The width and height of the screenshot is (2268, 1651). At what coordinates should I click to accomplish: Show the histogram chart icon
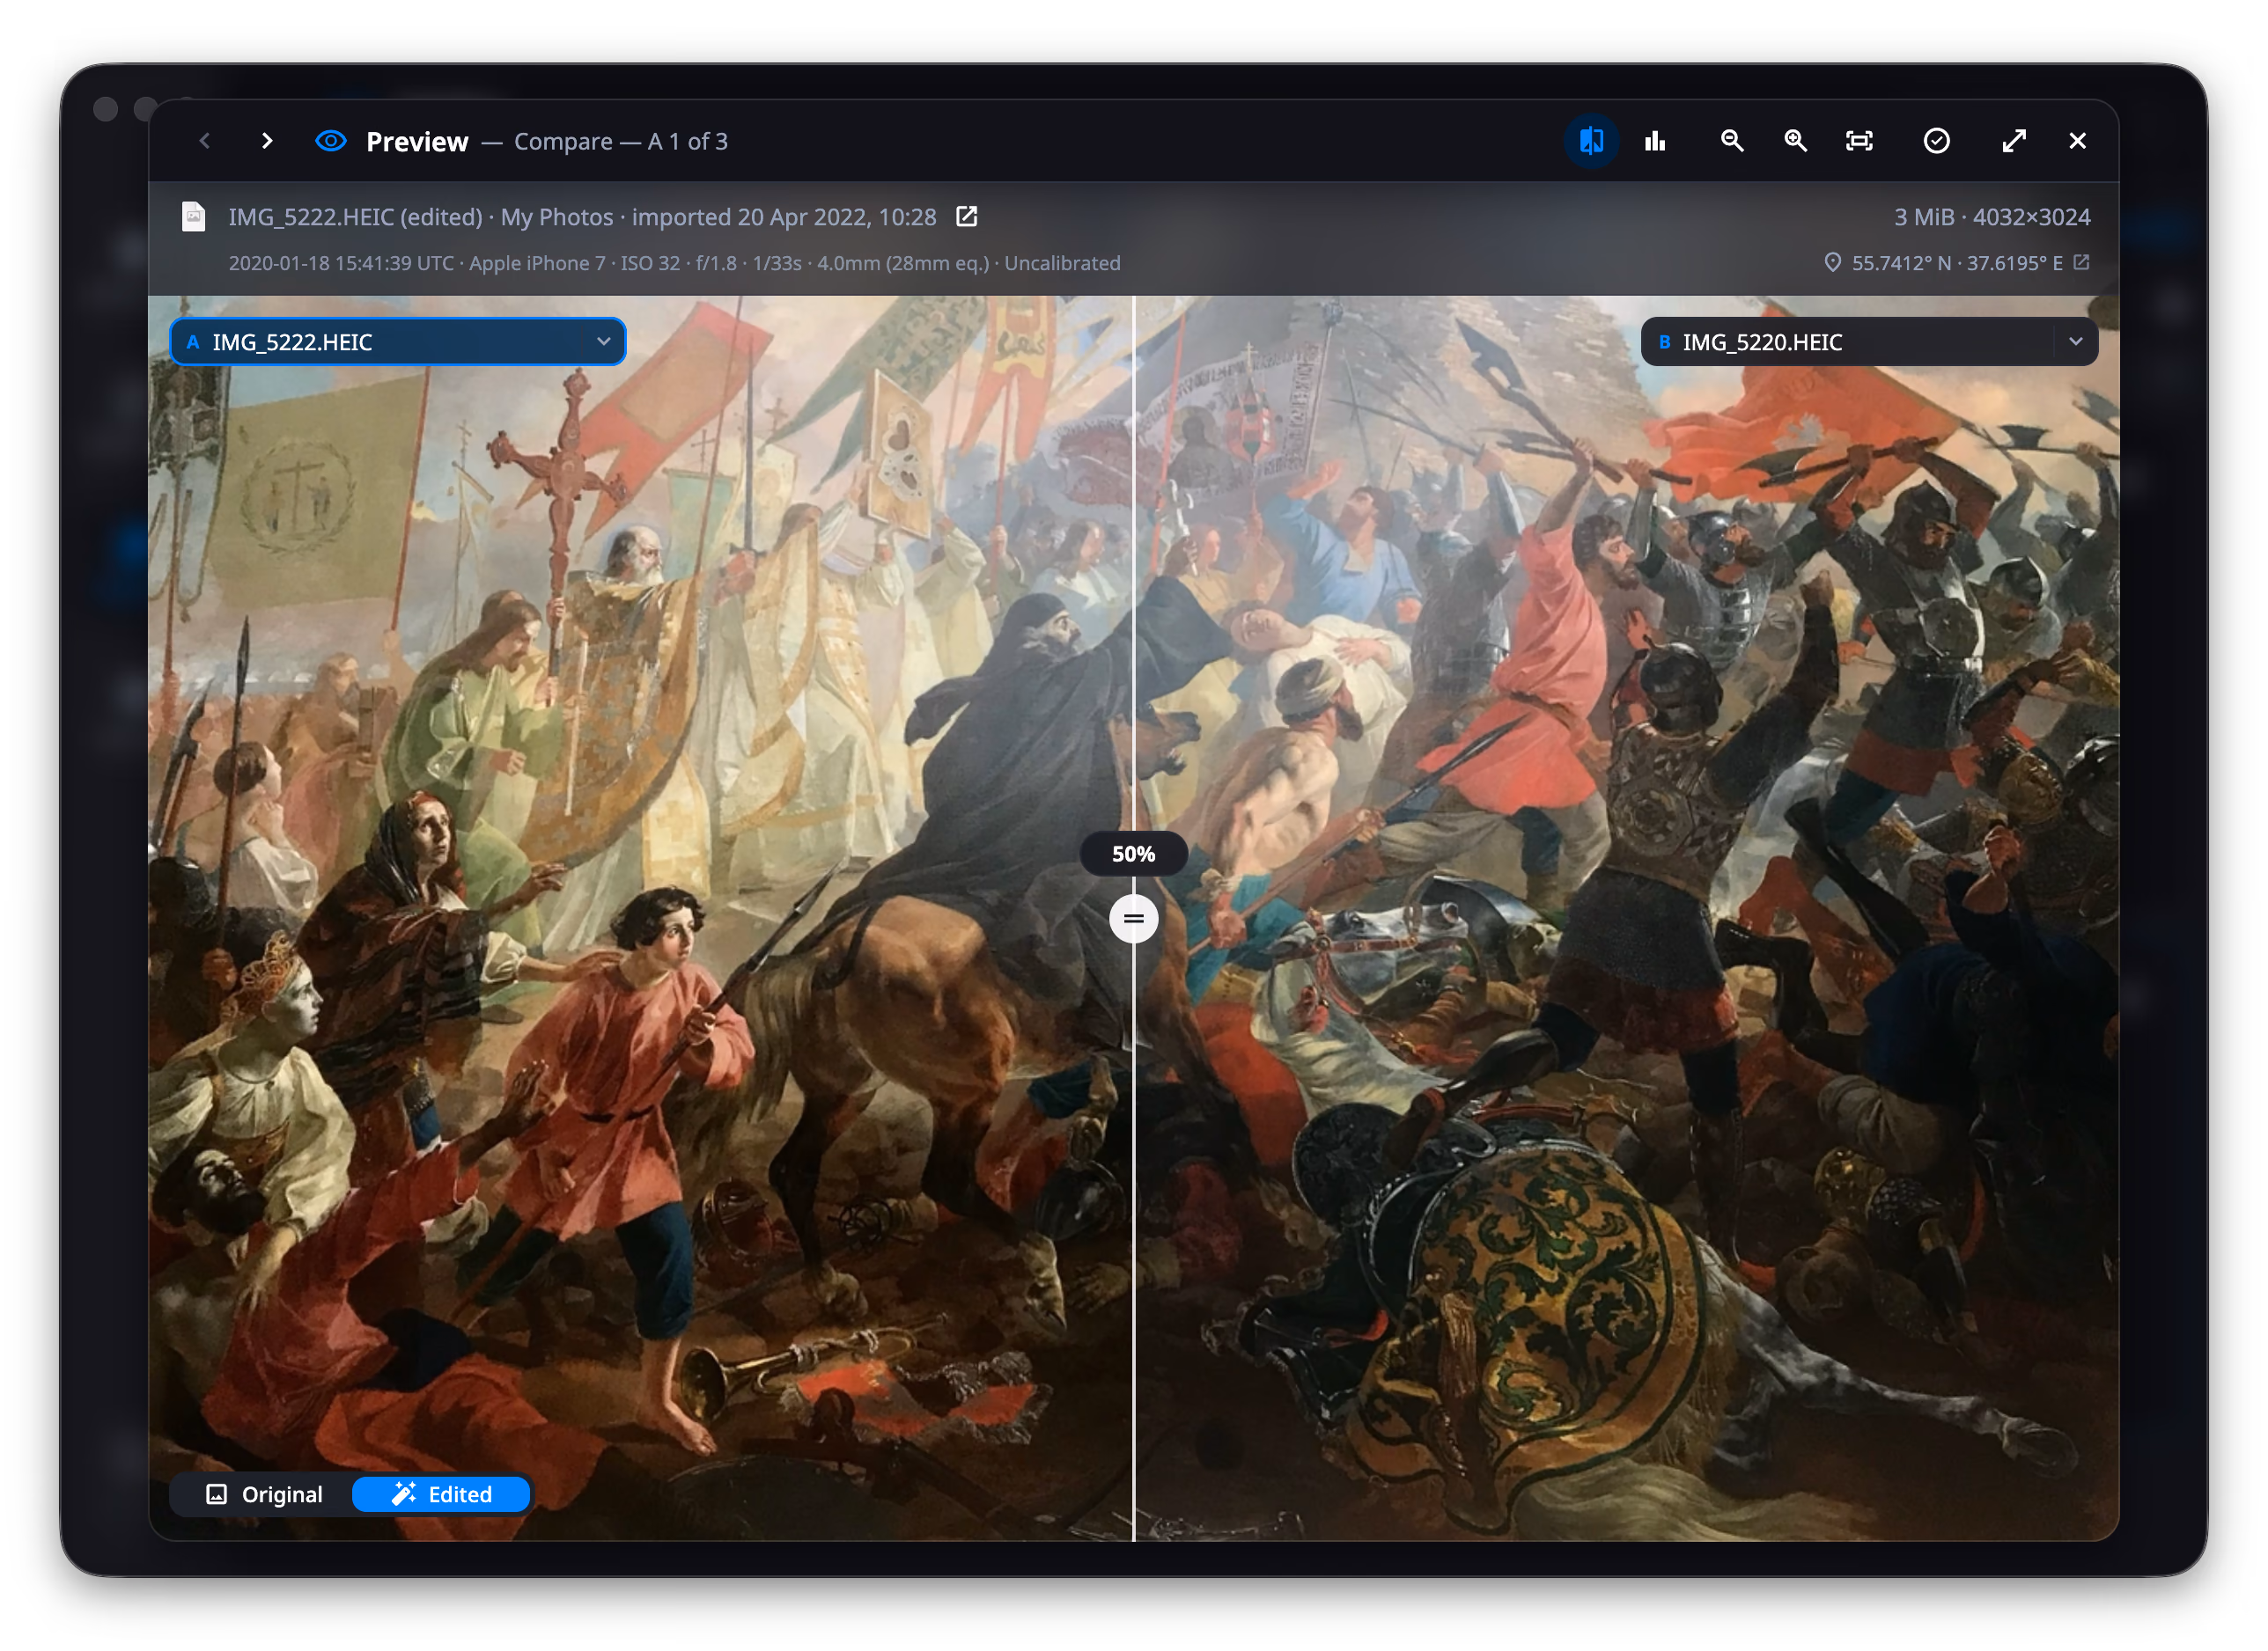click(x=1655, y=141)
